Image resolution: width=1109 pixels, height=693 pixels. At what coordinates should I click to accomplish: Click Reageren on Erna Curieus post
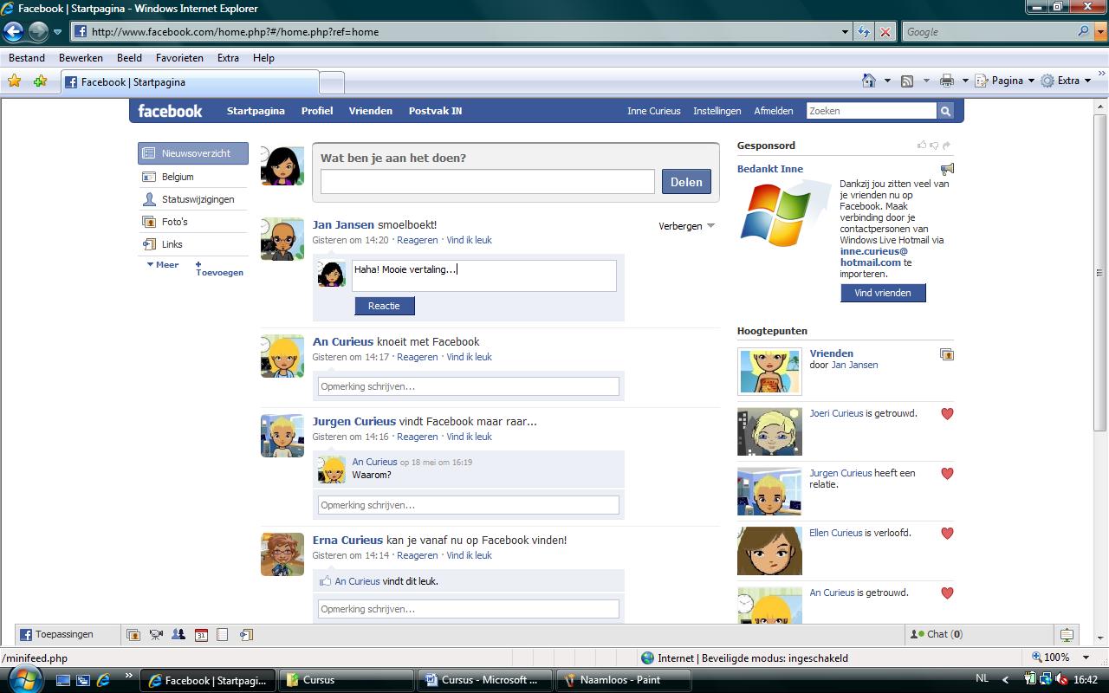tap(418, 555)
